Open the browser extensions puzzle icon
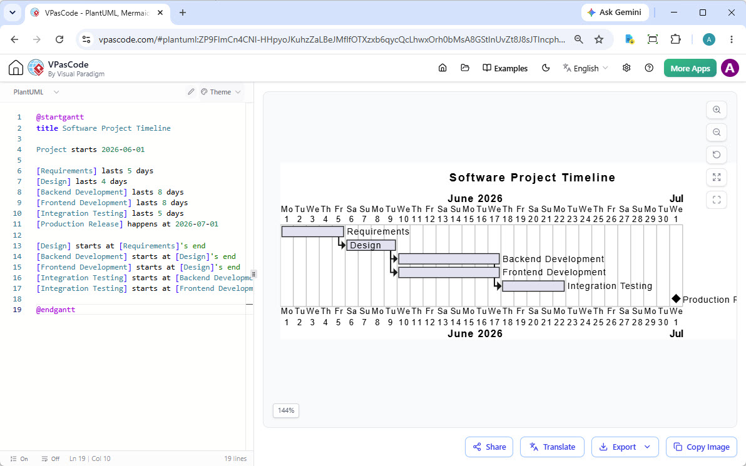Viewport: 746px width, 466px height. [675, 39]
